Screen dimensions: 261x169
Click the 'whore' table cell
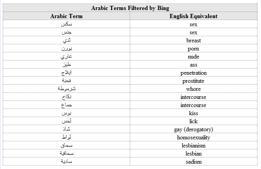tap(193, 89)
